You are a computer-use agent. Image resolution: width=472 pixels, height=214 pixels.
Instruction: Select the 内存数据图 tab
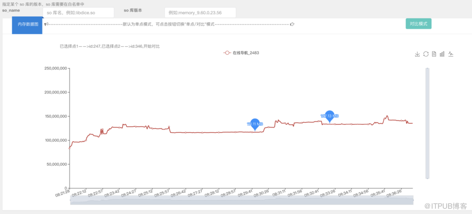point(27,24)
